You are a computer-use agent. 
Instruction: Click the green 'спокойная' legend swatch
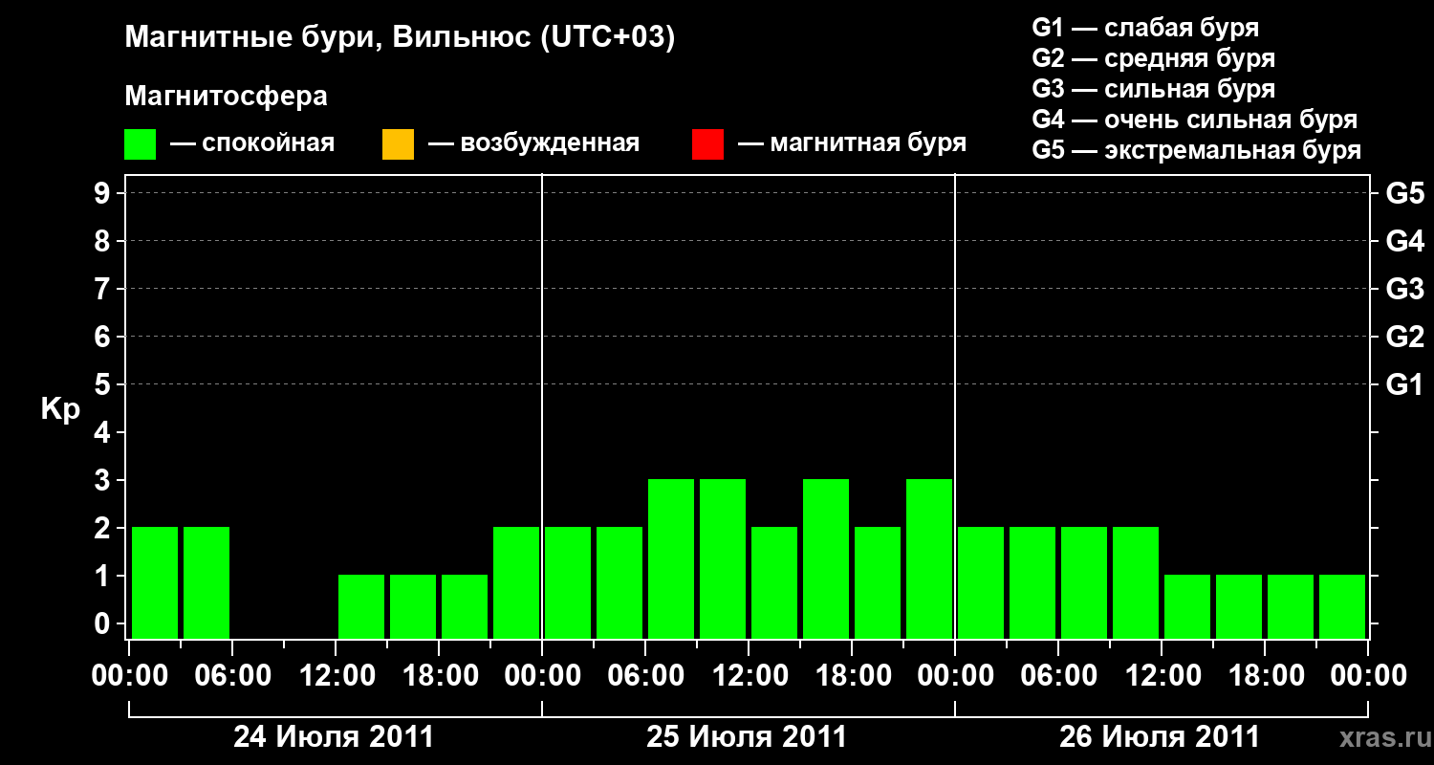click(x=141, y=144)
